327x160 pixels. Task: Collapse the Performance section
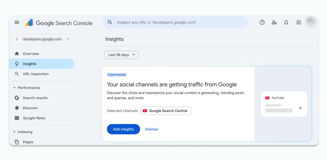14,88
